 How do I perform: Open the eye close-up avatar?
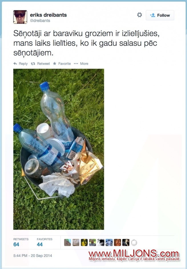[101, 243]
